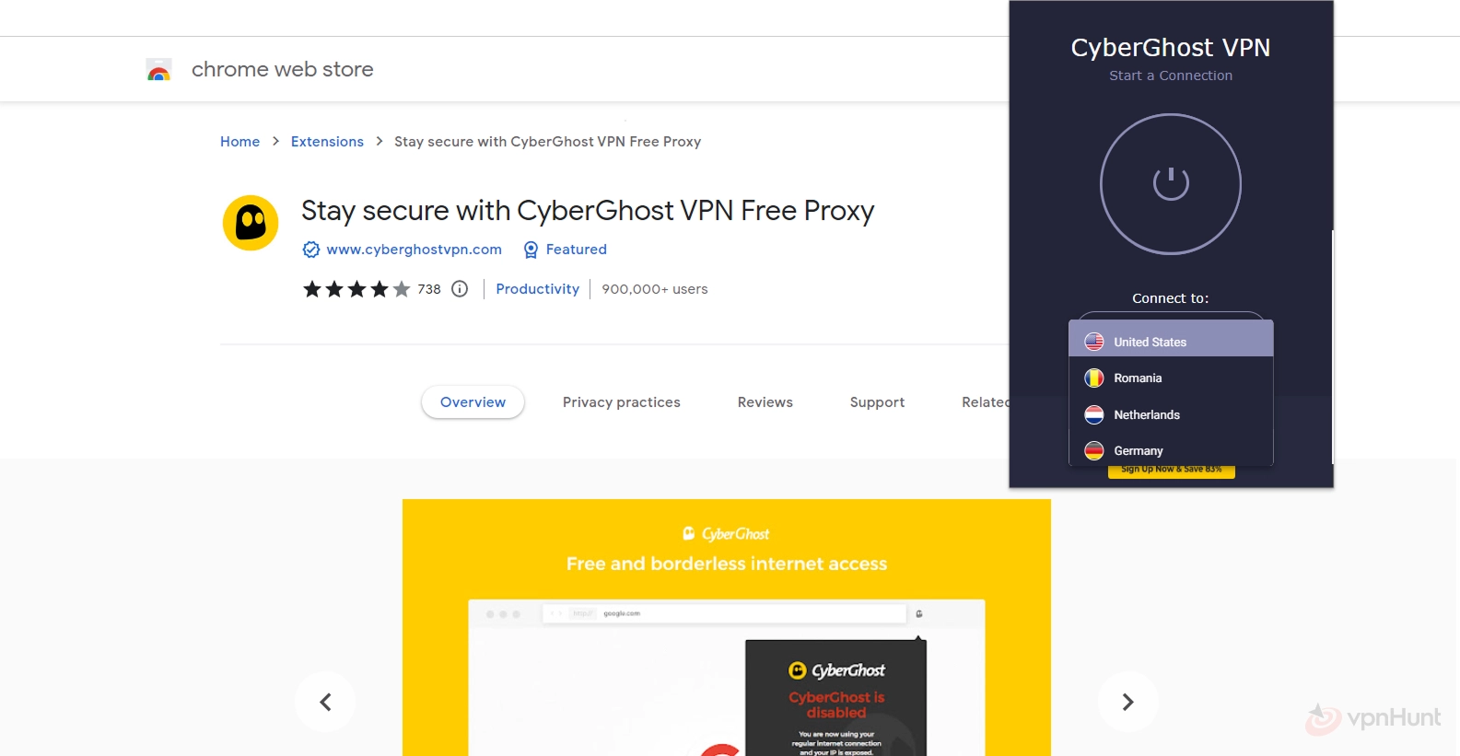This screenshot has width=1460, height=756.
Task: Open the Reviews tab
Action: click(765, 402)
